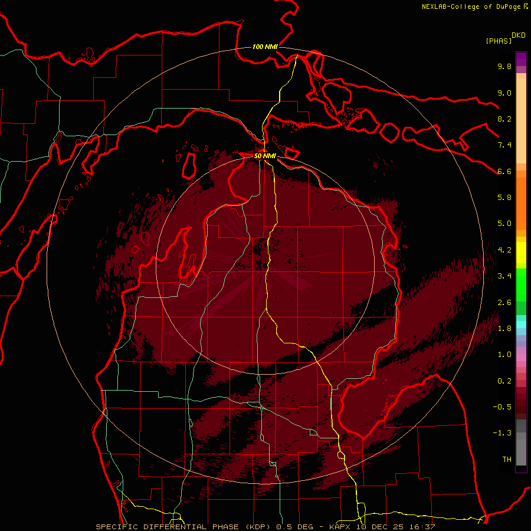Click the purple top band of the color bar

point(521,59)
